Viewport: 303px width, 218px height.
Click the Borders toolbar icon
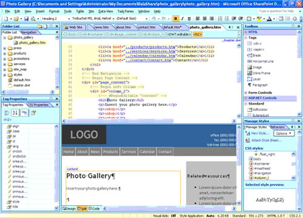(x=249, y=19)
